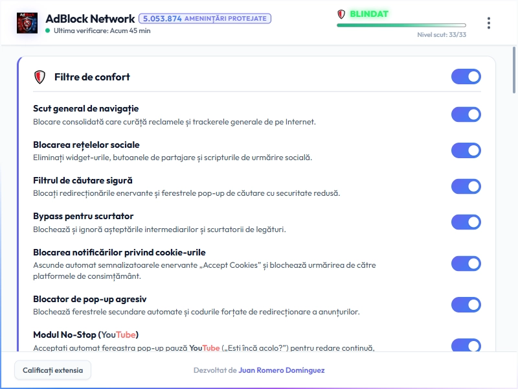Turn off Blocarea rețelelor sociale switch
Screen dimensions: 518x389
(466, 150)
